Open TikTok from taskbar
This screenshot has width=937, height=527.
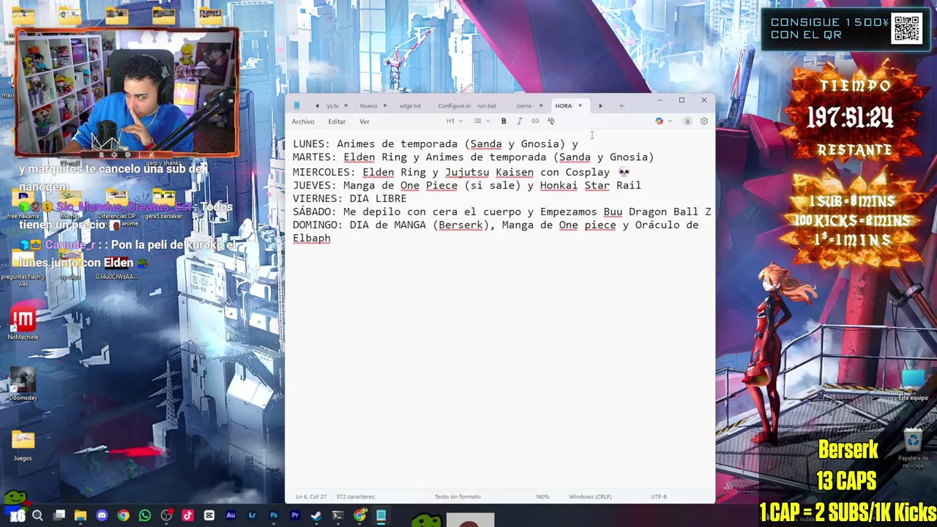tap(187, 516)
